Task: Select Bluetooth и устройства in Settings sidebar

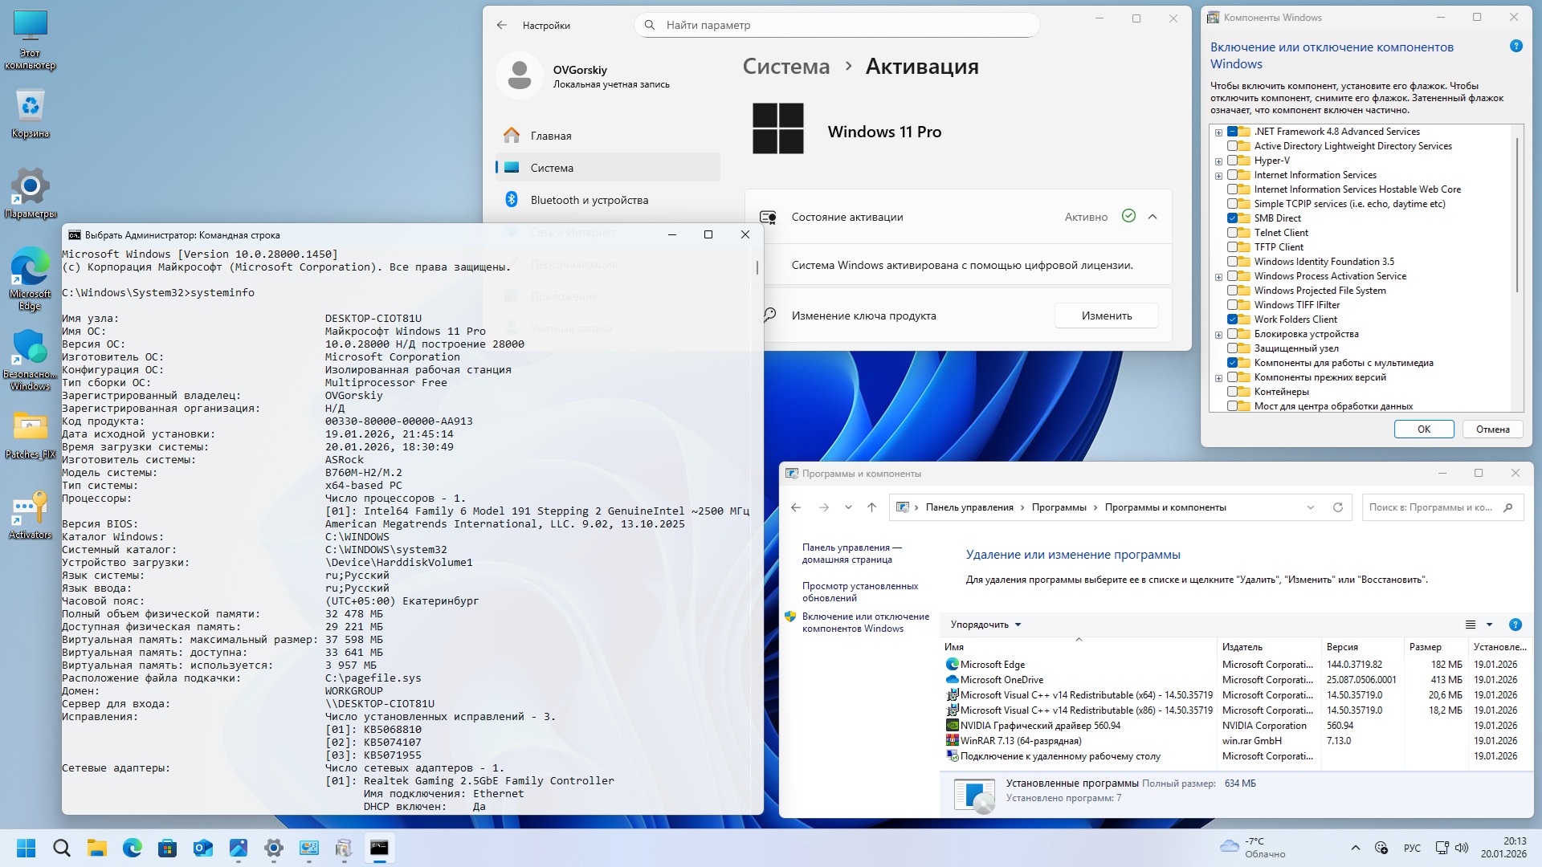Action: click(589, 200)
